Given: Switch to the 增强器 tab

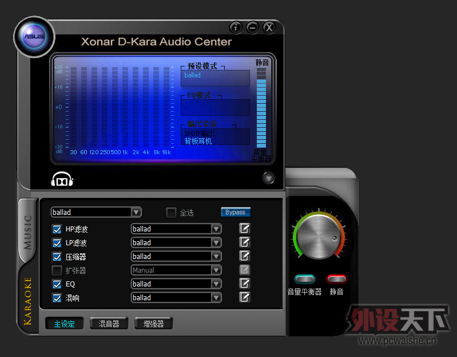Looking at the screenshot, I should click(x=154, y=323).
